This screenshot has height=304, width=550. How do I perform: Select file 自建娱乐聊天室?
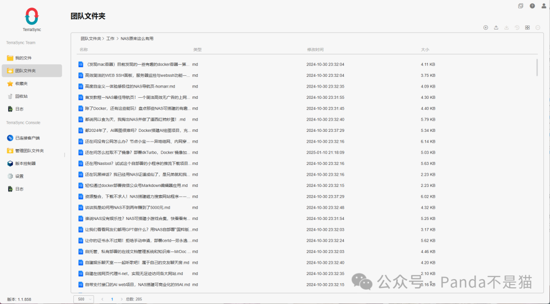(137, 263)
